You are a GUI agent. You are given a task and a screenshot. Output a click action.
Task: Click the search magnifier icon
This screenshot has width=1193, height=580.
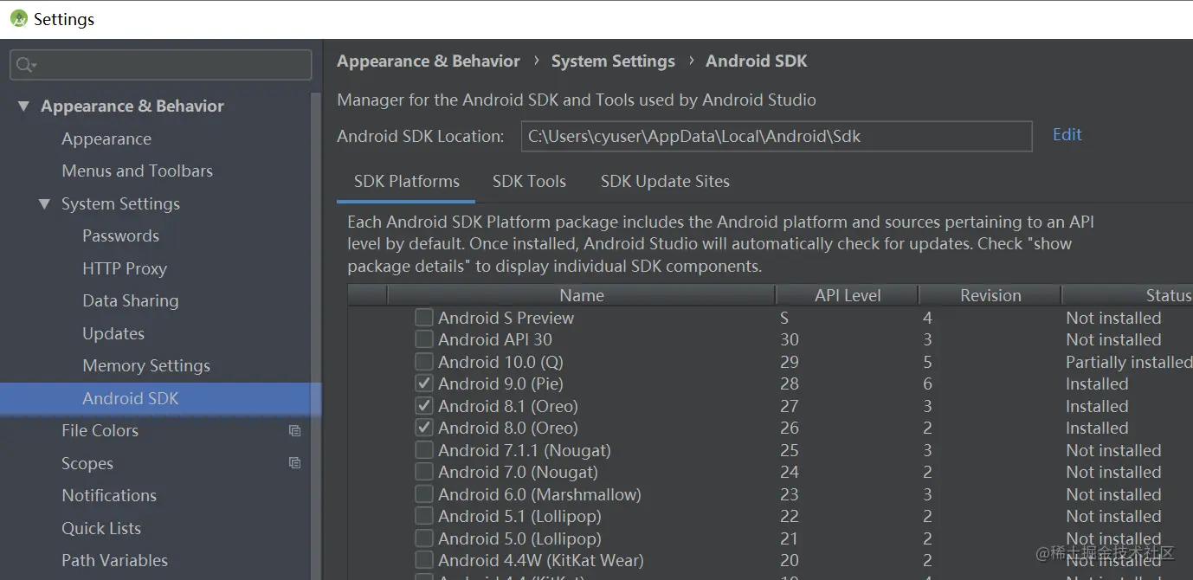tap(25, 65)
